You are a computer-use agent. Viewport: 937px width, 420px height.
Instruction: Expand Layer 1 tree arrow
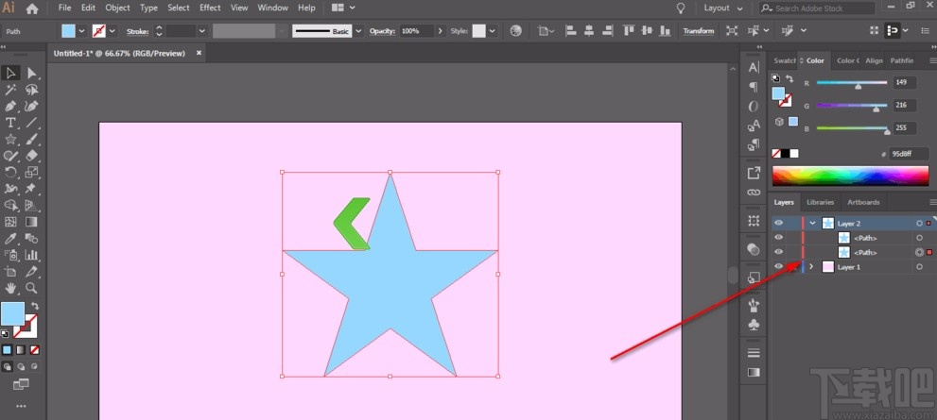[x=811, y=267]
